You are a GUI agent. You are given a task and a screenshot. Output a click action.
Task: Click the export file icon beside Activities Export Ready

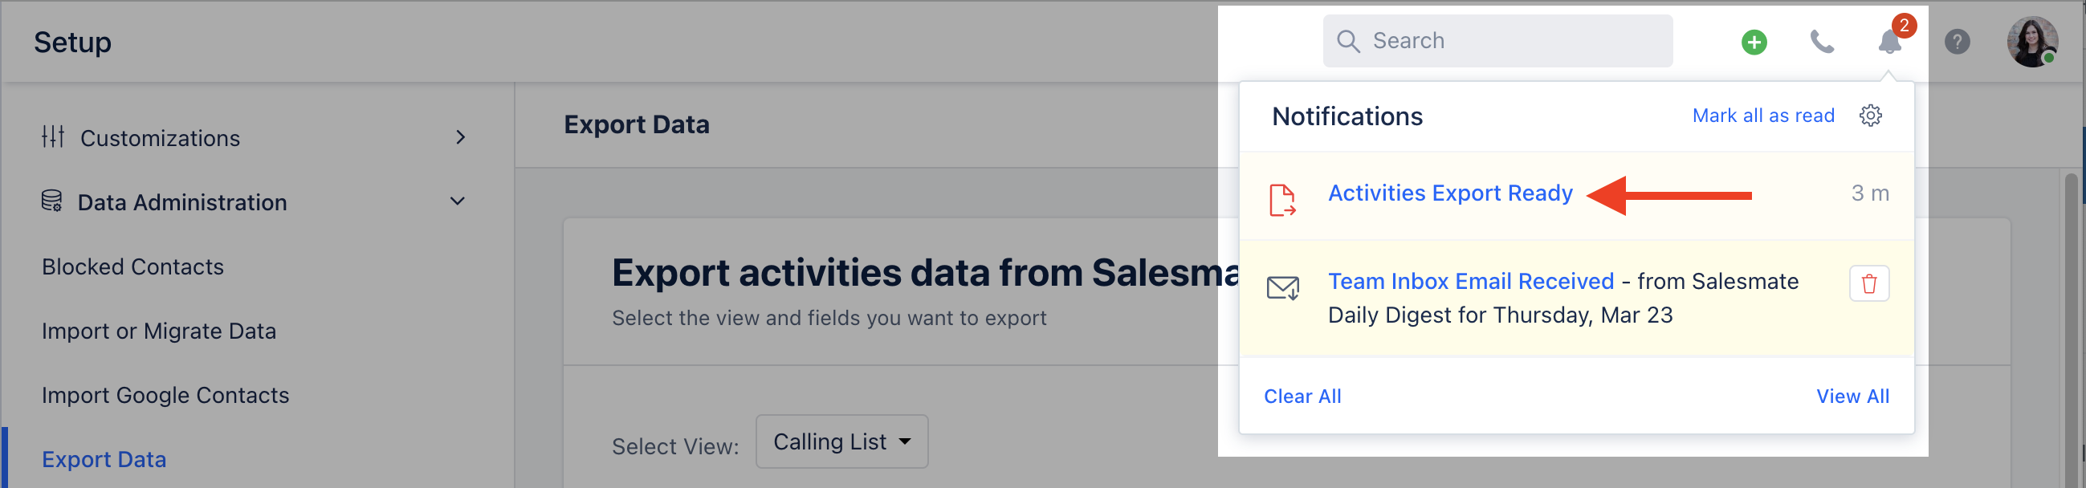[1282, 200]
